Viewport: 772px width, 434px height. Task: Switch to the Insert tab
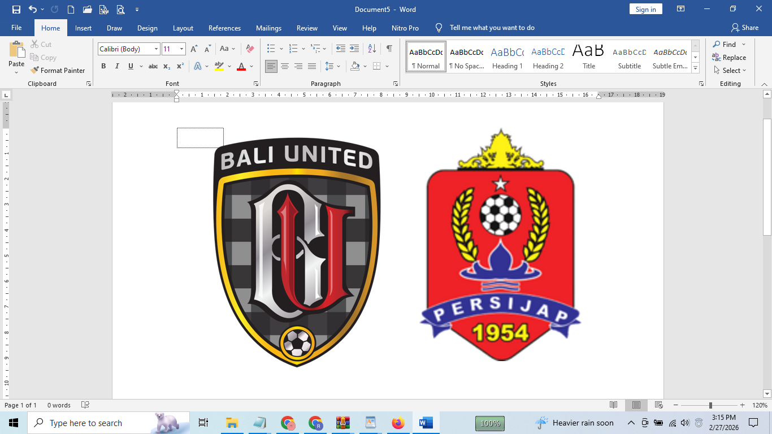(x=83, y=28)
